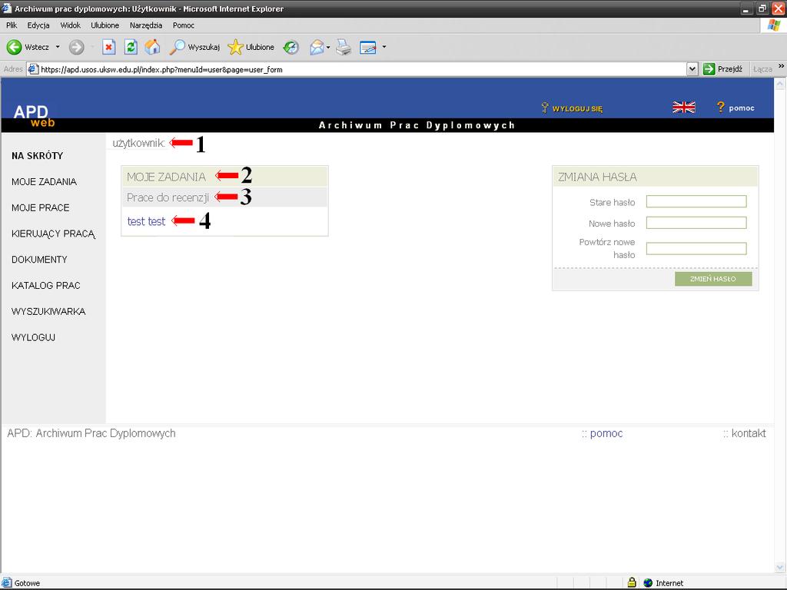Image resolution: width=787 pixels, height=590 pixels.
Task: Refresh the page using the green arrows icon
Action: 131,47
